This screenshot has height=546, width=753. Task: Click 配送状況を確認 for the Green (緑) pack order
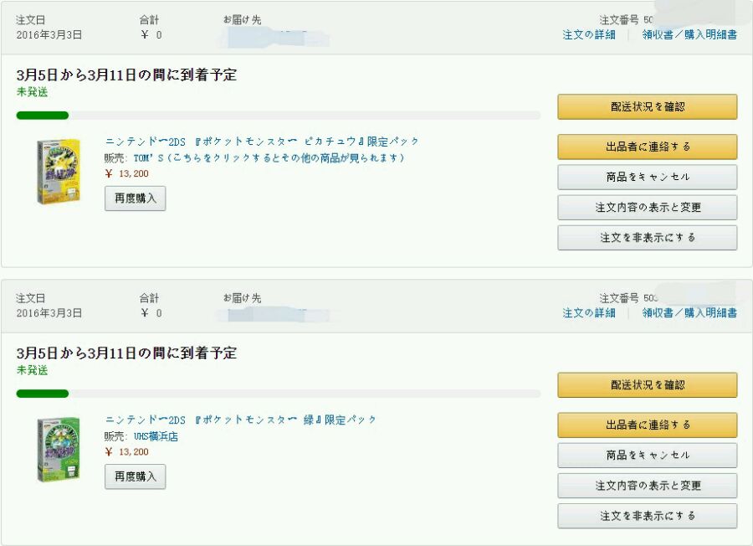(x=647, y=385)
